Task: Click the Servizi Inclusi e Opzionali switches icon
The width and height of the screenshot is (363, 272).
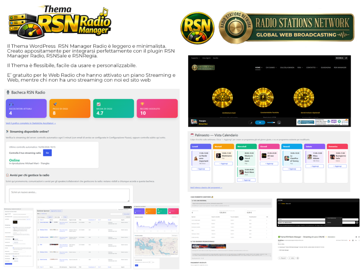Action: [x=304, y=98]
